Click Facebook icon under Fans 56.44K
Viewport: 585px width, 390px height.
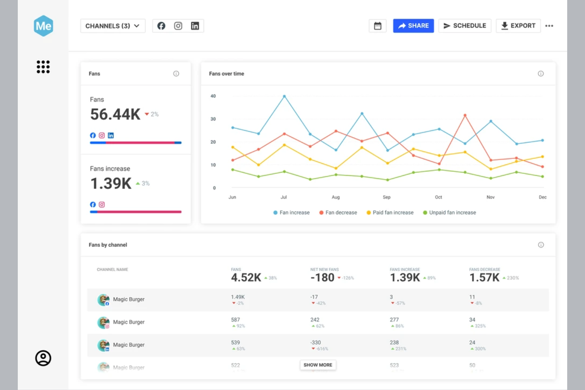click(x=93, y=135)
